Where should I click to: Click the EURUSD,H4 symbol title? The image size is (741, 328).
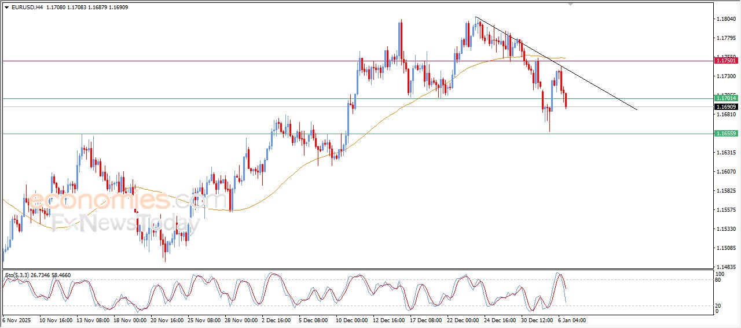pyautogui.click(x=27, y=8)
